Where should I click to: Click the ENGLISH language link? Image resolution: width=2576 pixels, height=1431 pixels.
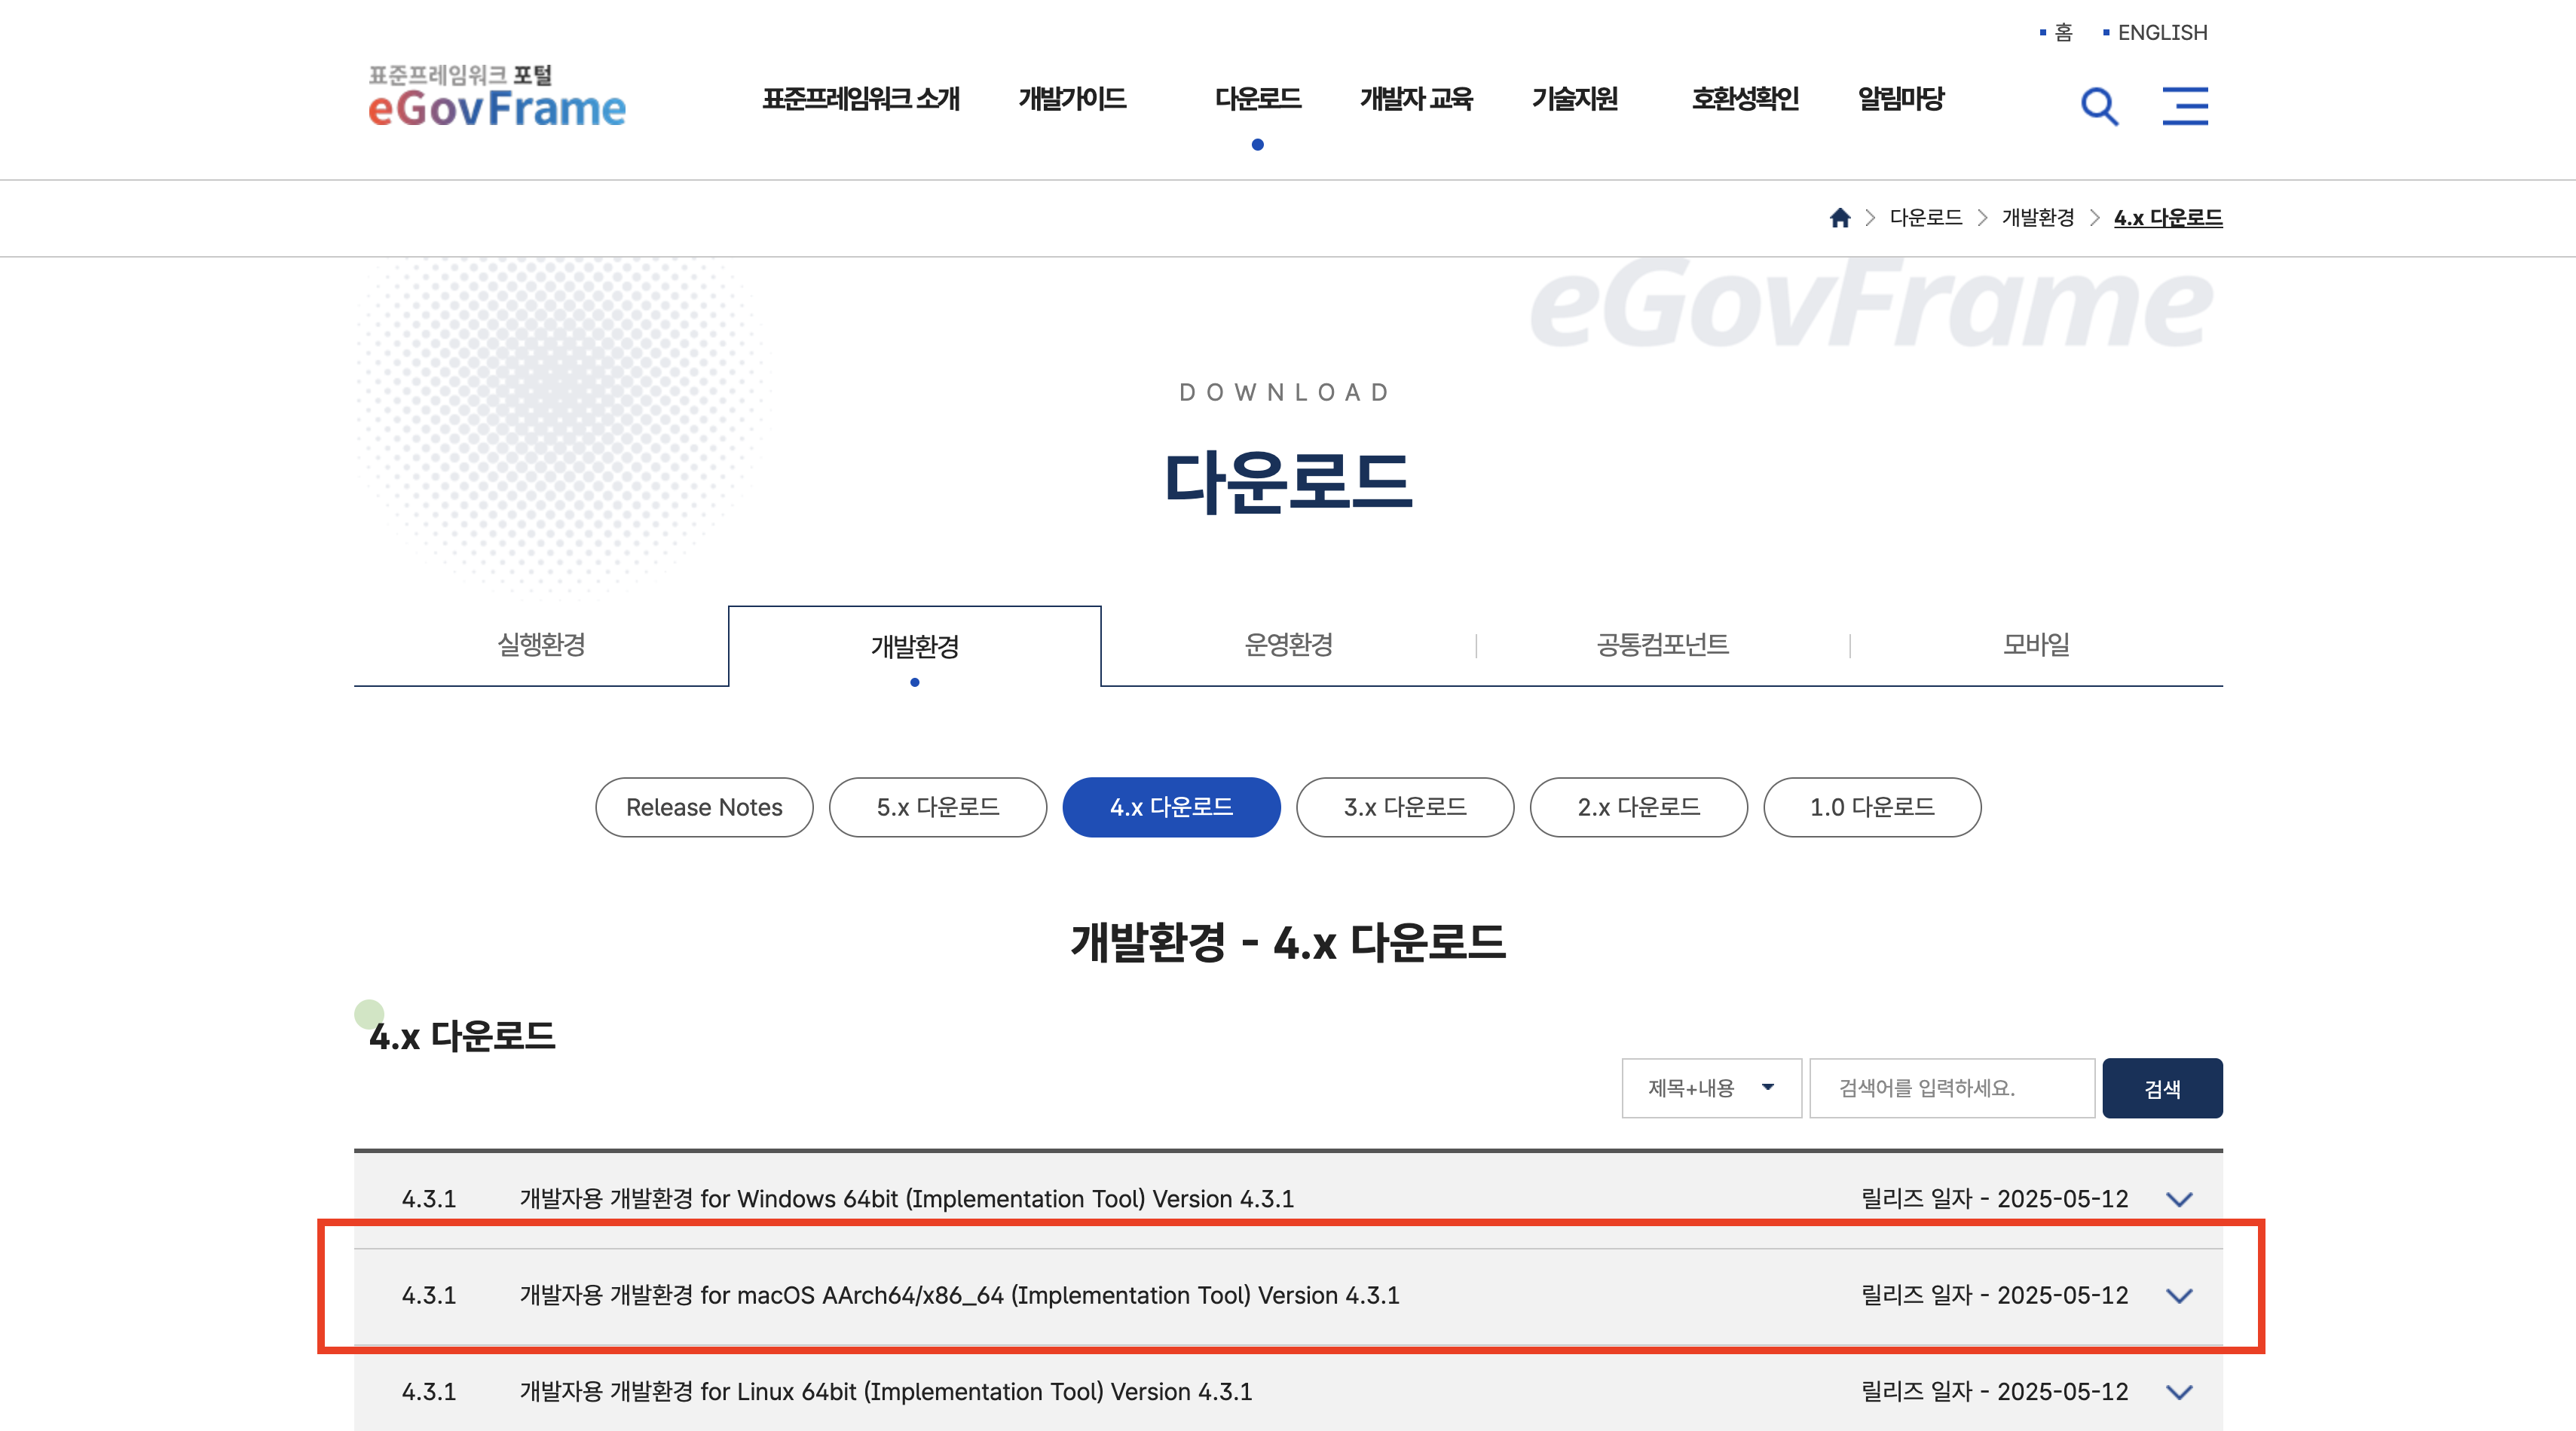click(2161, 33)
